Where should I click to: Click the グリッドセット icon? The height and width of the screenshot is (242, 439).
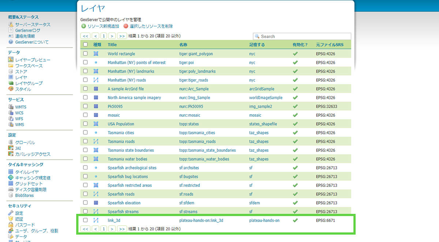coord(11,184)
